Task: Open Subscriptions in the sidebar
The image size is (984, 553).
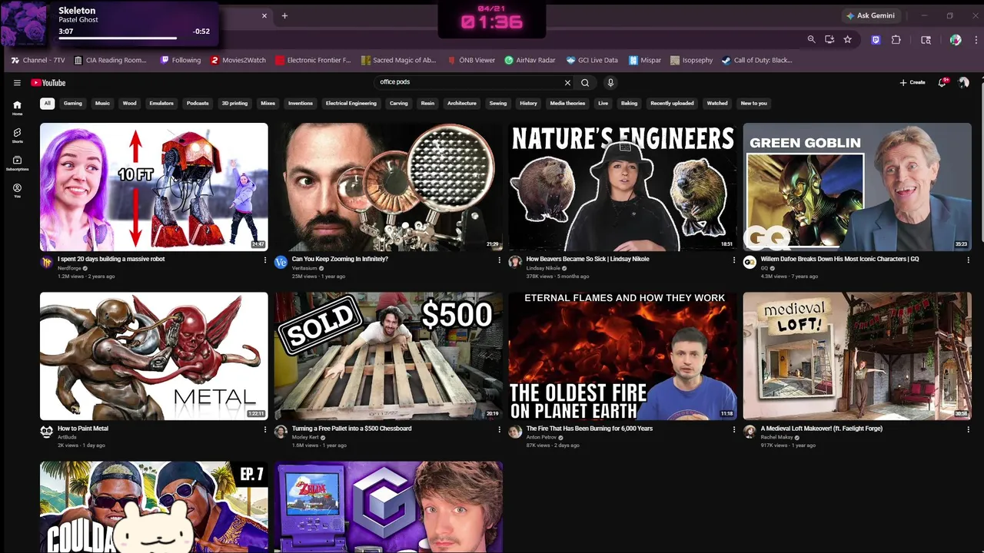Action: coord(17,163)
